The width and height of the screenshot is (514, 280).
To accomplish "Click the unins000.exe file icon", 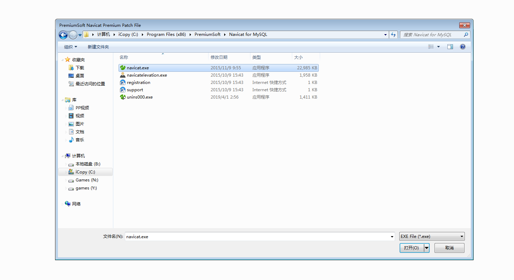I will tap(123, 97).
